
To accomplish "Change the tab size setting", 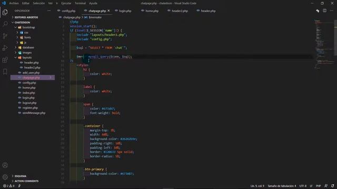I will [x=282, y=186].
